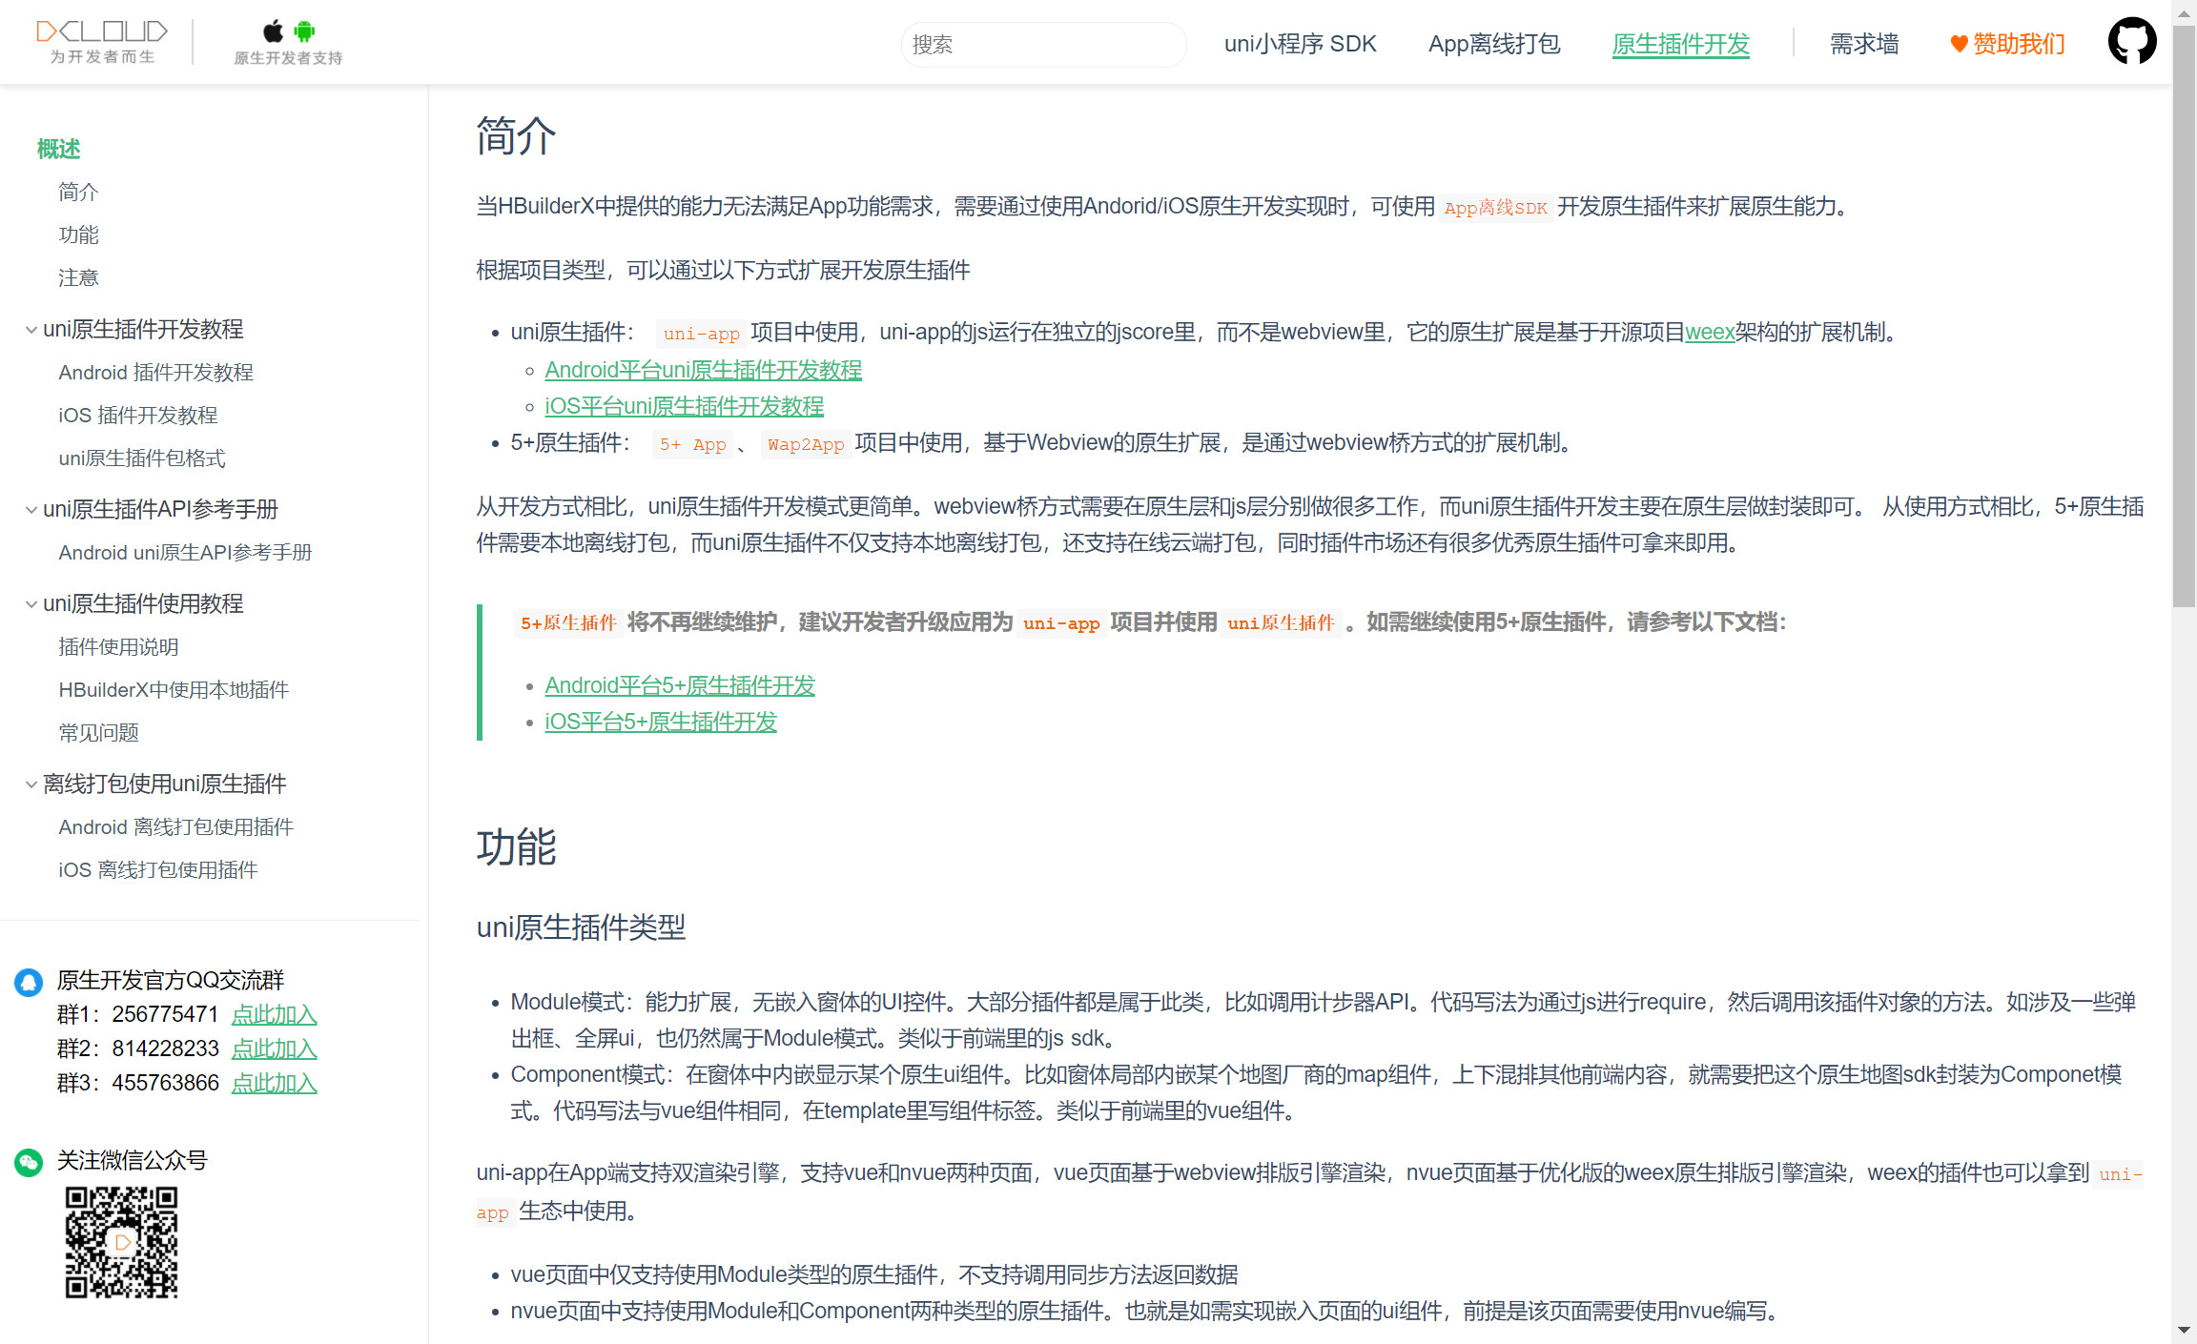
Task: Go to 简介 sidebar entry
Action: 78,192
